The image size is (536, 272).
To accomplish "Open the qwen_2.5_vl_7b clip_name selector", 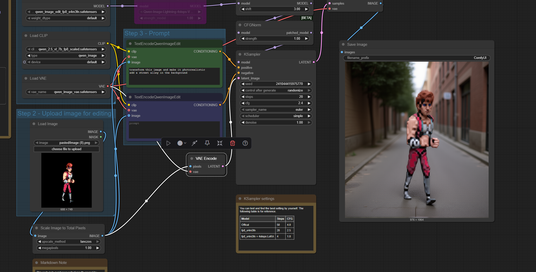I will point(66,49).
